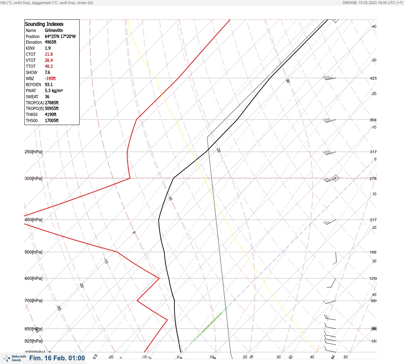Click the 500[hPa] pressure label

[34, 252]
